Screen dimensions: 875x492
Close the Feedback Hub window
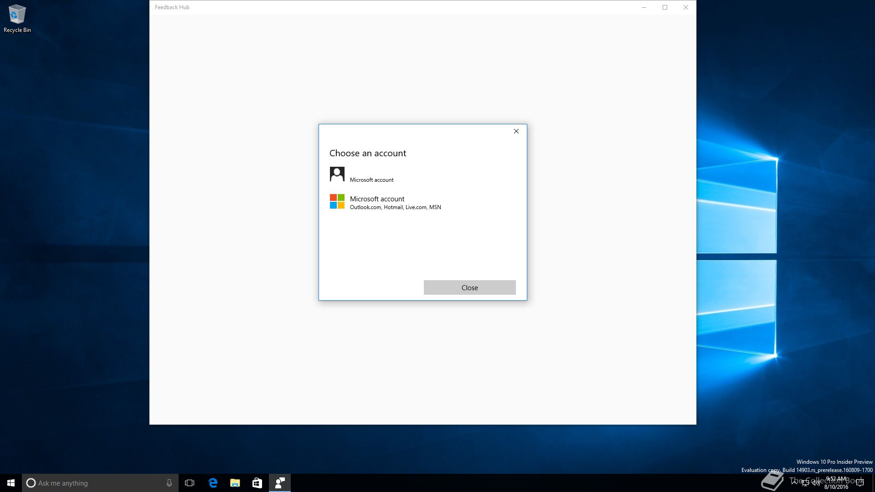point(686,7)
